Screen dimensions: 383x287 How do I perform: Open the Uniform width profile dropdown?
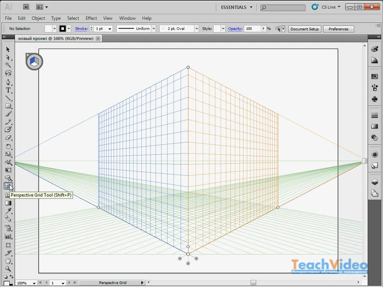tap(154, 29)
